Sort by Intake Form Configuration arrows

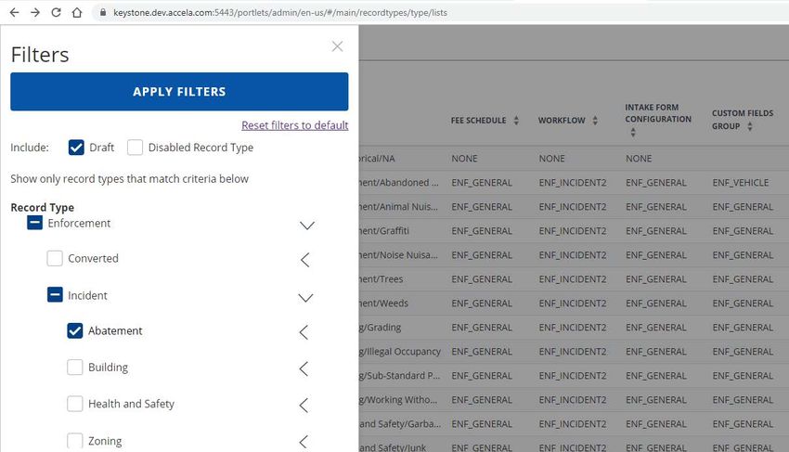(x=633, y=133)
